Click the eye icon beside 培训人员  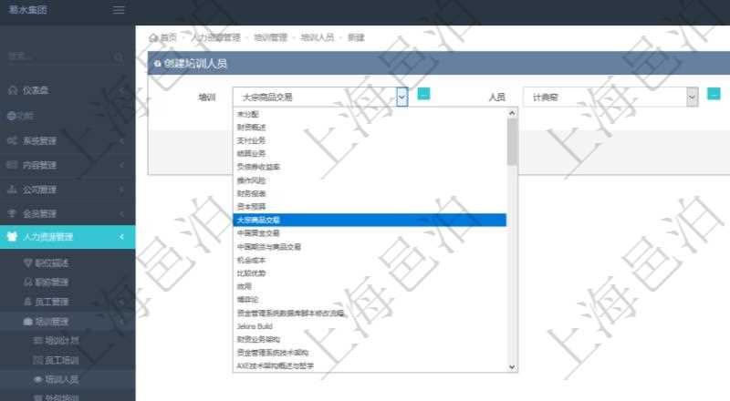[x=38, y=379]
